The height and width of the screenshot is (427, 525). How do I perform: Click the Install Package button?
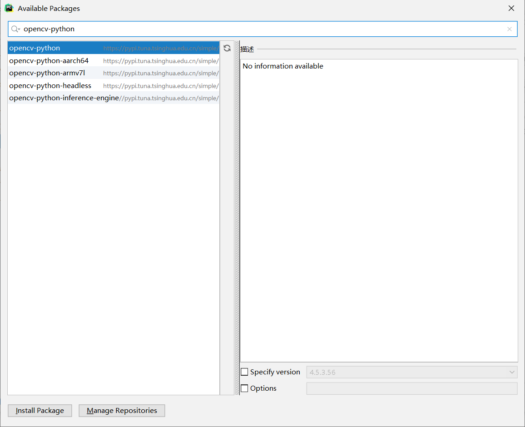40,411
